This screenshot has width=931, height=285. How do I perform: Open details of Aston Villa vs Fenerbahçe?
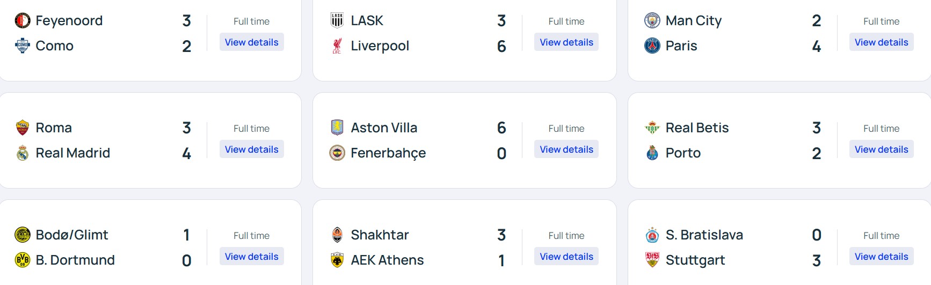point(566,149)
